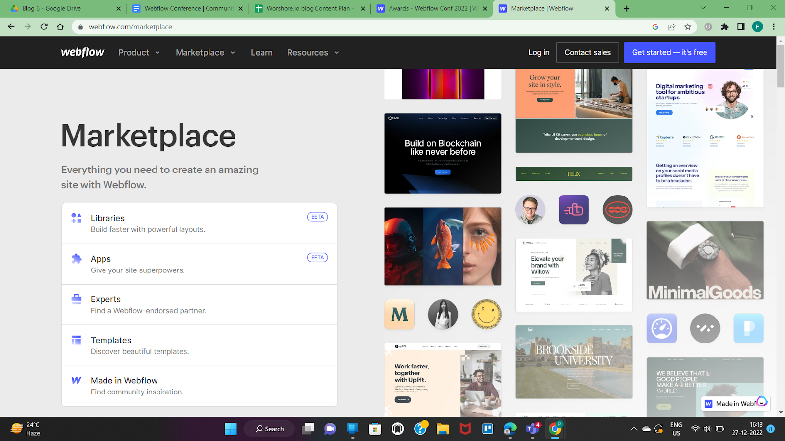
Task: Click the browser home icon
Action: click(60, 27)
